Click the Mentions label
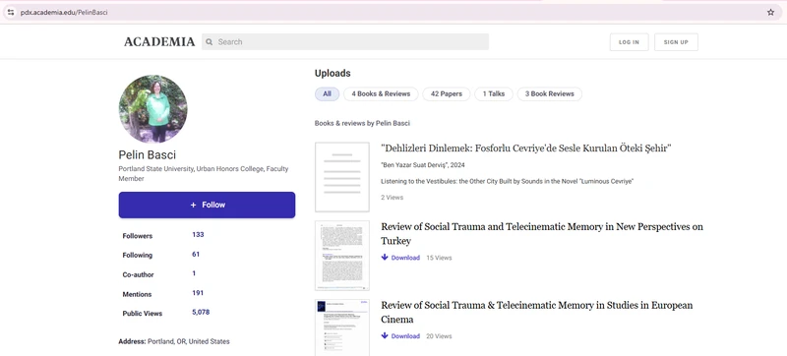This screenshot has width=787, height=356. [x=137, y=294]
